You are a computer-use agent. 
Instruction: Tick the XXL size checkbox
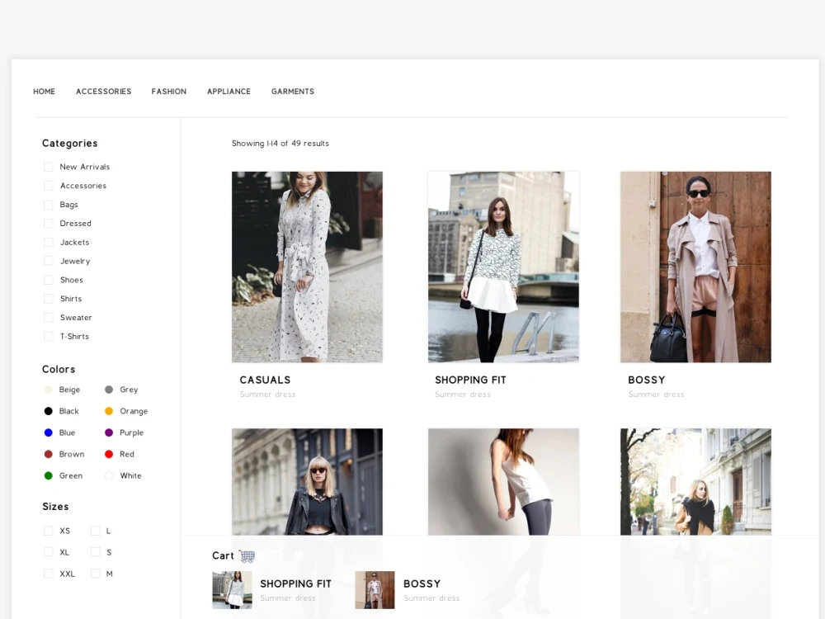tap(49, 574)
